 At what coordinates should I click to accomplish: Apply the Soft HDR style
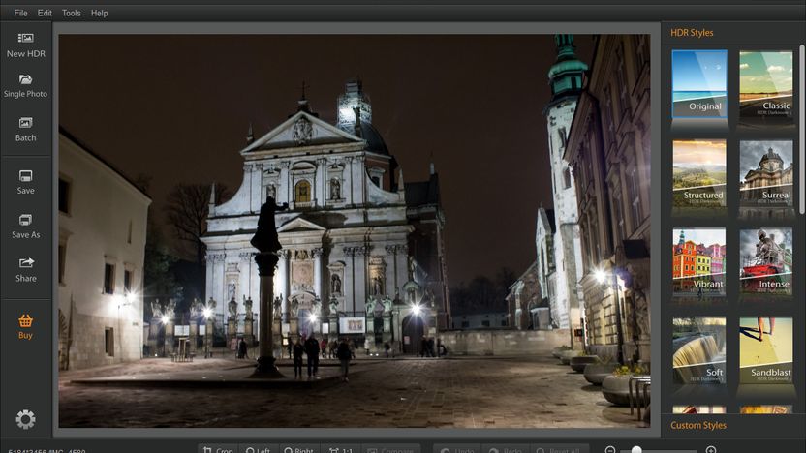(699, 350)
